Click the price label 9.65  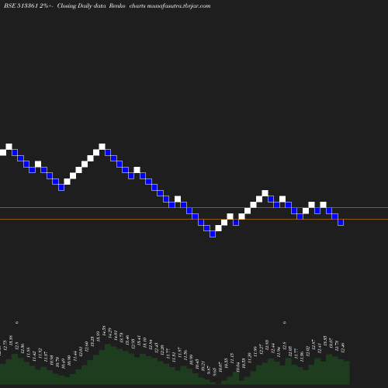[x=214, y=372]
